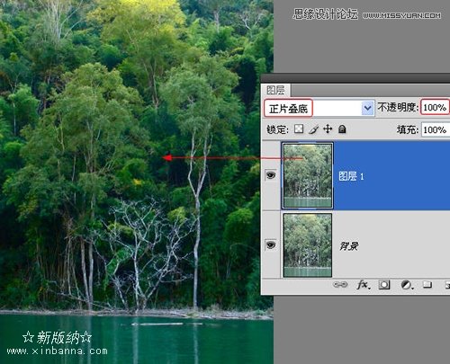The width and height of the screenshot is (450, 364).
Task: Hide the 图层 1 layer visibility eye
Action: tap(271, 175)
